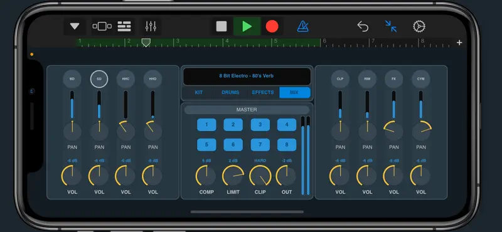Select the BD drum pad

(72, 79)
